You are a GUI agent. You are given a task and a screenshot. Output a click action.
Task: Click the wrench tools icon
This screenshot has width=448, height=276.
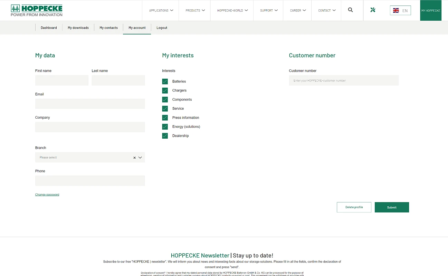[x=373, y=10]
